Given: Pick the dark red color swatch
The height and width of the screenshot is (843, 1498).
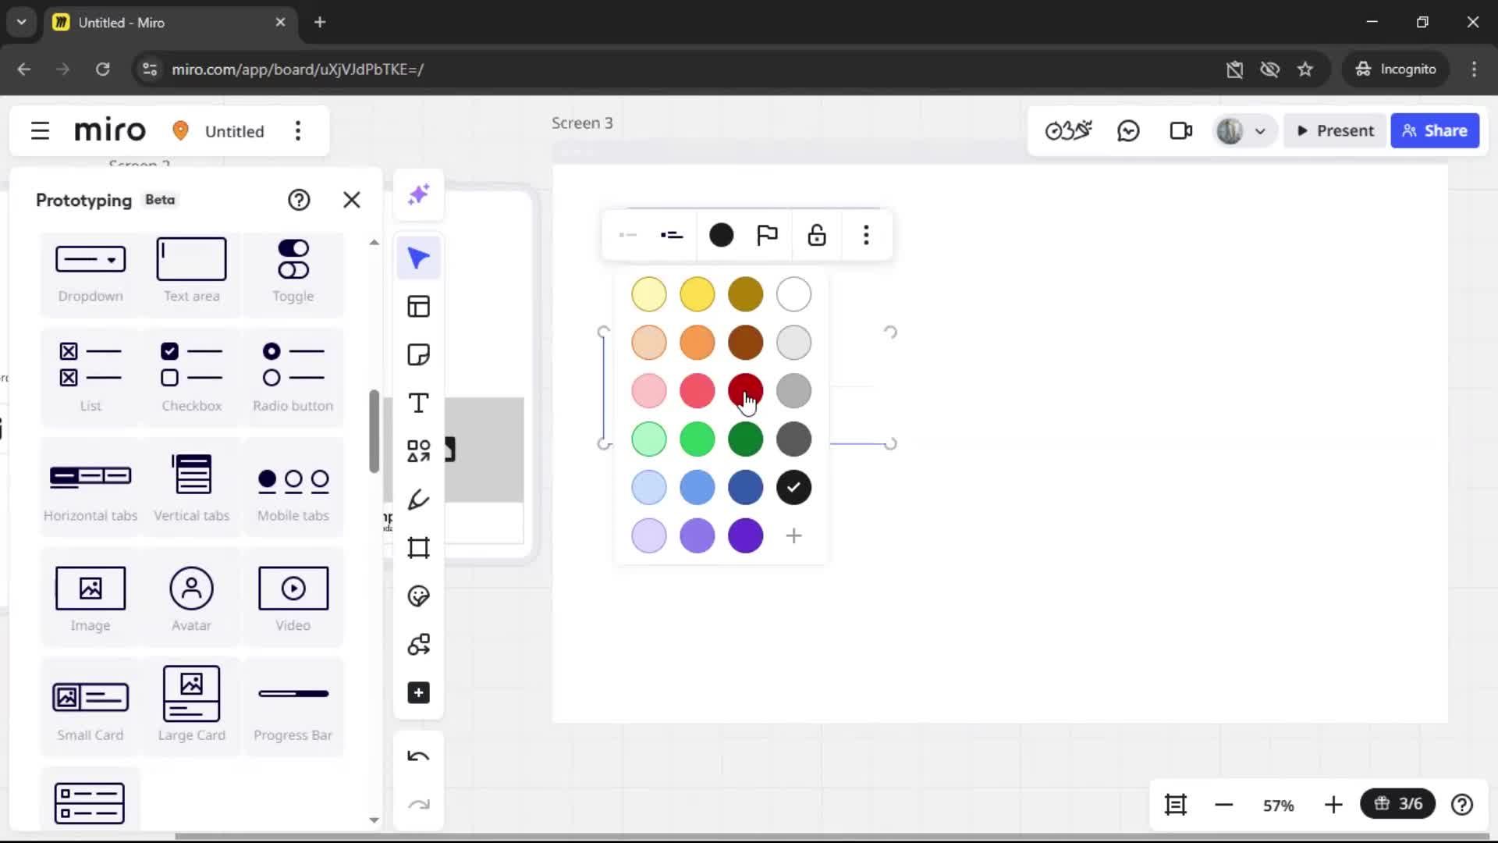Looking at the screenshot, I should pos(746,391).
